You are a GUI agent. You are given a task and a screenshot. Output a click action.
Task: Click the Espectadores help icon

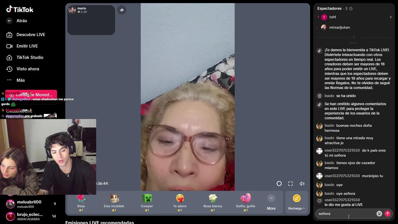click(351, 9)
